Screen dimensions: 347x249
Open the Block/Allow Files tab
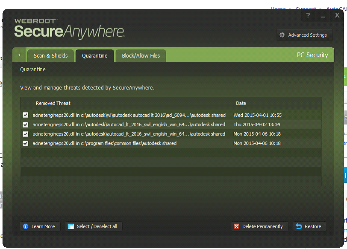141,55
